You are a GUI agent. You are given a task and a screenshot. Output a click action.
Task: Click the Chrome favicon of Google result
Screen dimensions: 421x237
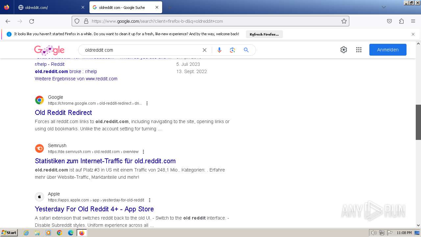(39, 100)
